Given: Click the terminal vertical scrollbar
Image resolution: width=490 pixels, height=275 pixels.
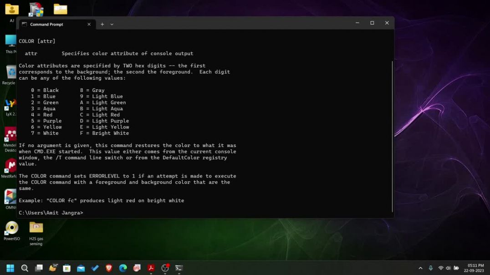Looking at the screenshot, I should tap(392, 137).
